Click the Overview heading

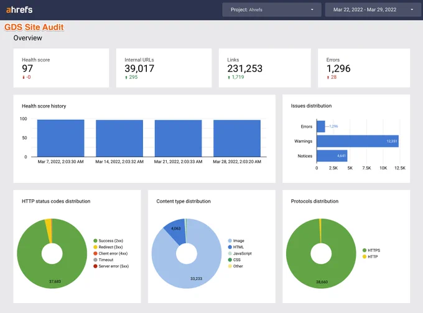[x=28, y=38]
